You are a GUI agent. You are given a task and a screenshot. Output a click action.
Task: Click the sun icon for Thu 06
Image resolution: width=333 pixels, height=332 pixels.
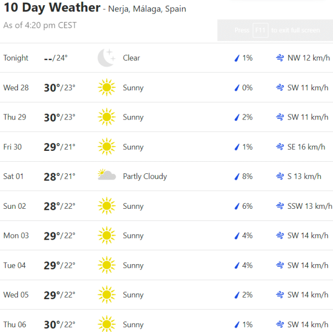tap(106, 324)
